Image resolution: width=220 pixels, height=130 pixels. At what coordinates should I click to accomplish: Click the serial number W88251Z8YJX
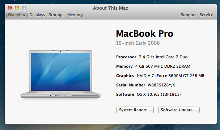click(161, 85)
